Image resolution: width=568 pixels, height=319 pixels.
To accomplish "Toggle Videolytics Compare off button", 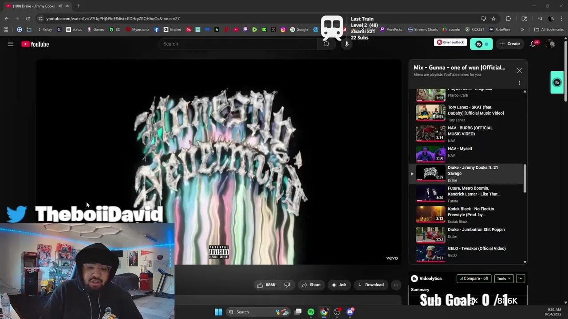I will [474, 279].
